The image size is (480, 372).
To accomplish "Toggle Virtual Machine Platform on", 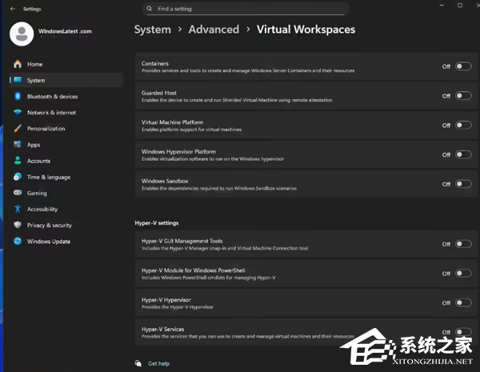I will pos(463,125).
